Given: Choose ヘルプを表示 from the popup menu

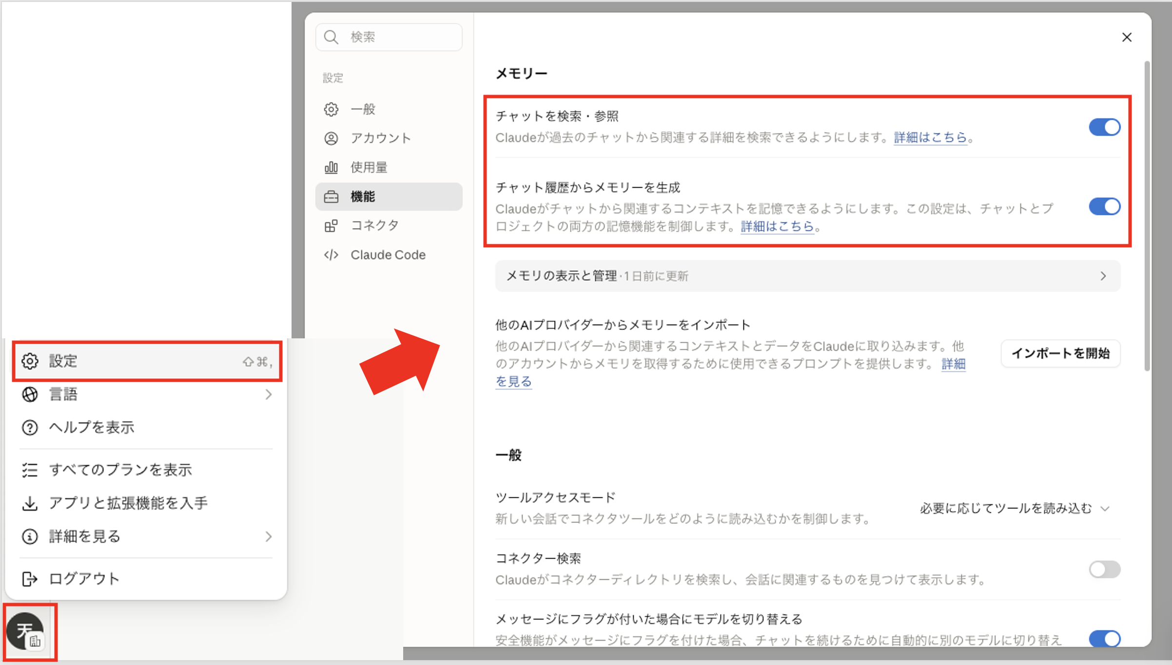Looking at the screenshot, I should (x=147, y=428).
